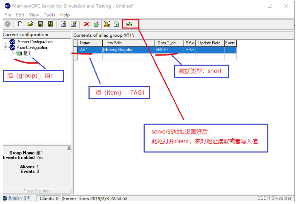
Task: Click the Reset Statistics button
Action: 37,191
